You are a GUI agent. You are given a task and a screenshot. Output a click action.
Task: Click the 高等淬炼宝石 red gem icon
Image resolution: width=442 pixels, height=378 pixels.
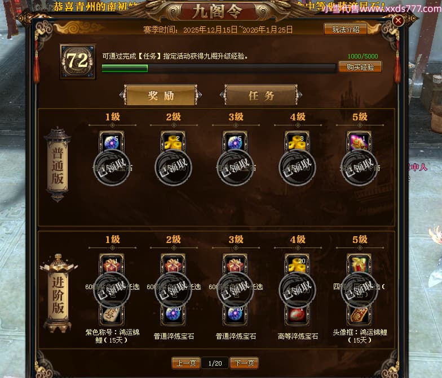[297, 315]
